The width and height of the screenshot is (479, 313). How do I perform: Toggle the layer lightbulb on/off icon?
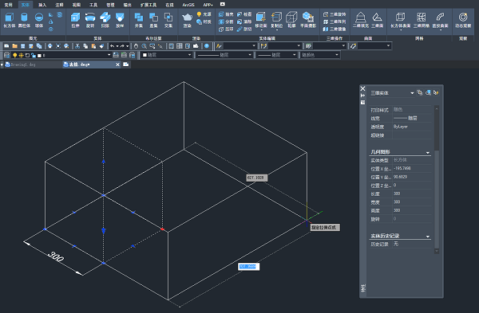click(14, 55)
